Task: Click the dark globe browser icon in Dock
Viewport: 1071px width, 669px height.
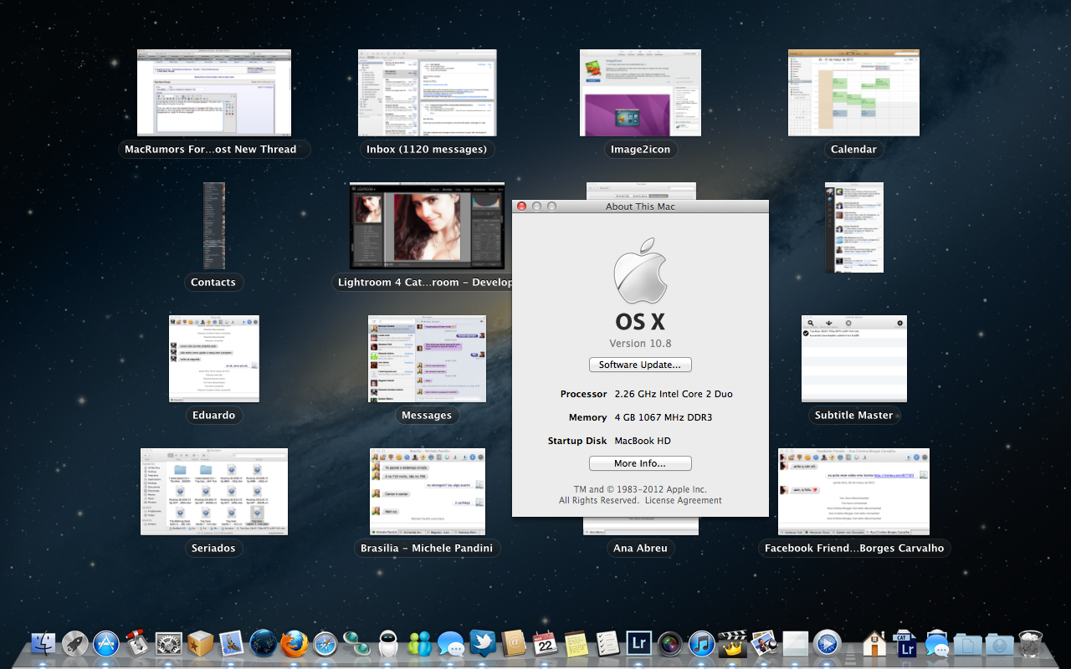Action: [263, 643]
